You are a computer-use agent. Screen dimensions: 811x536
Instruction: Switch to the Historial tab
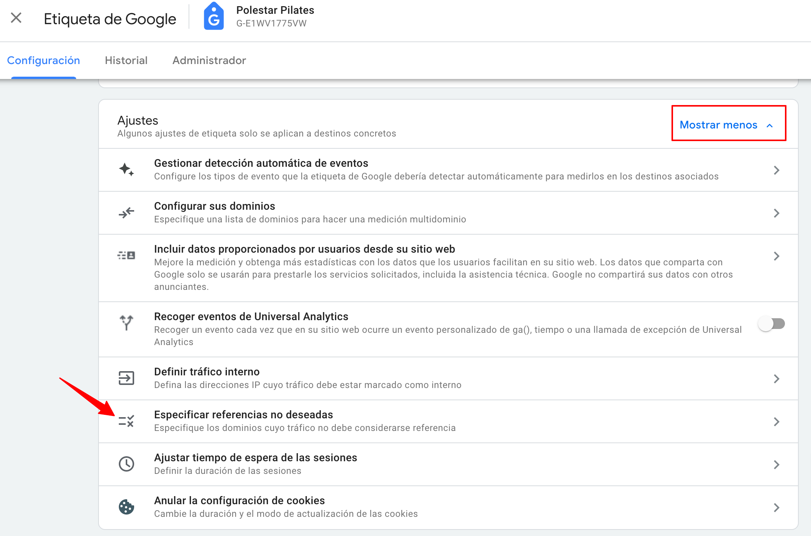pyautogui.click(x=126, y=61)
